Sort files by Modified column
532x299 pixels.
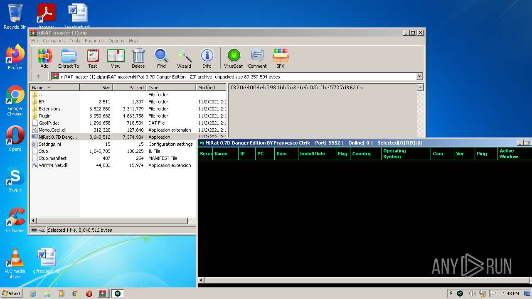(x=212, y=87)
